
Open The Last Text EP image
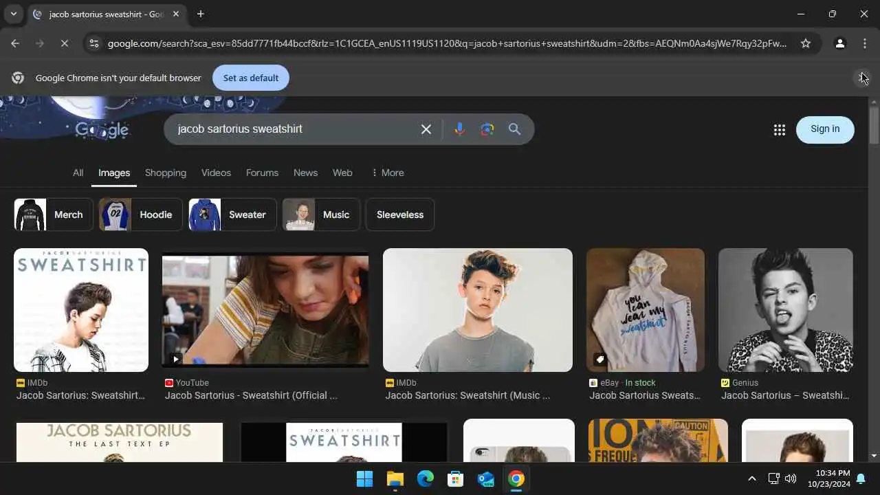(120, 442)
